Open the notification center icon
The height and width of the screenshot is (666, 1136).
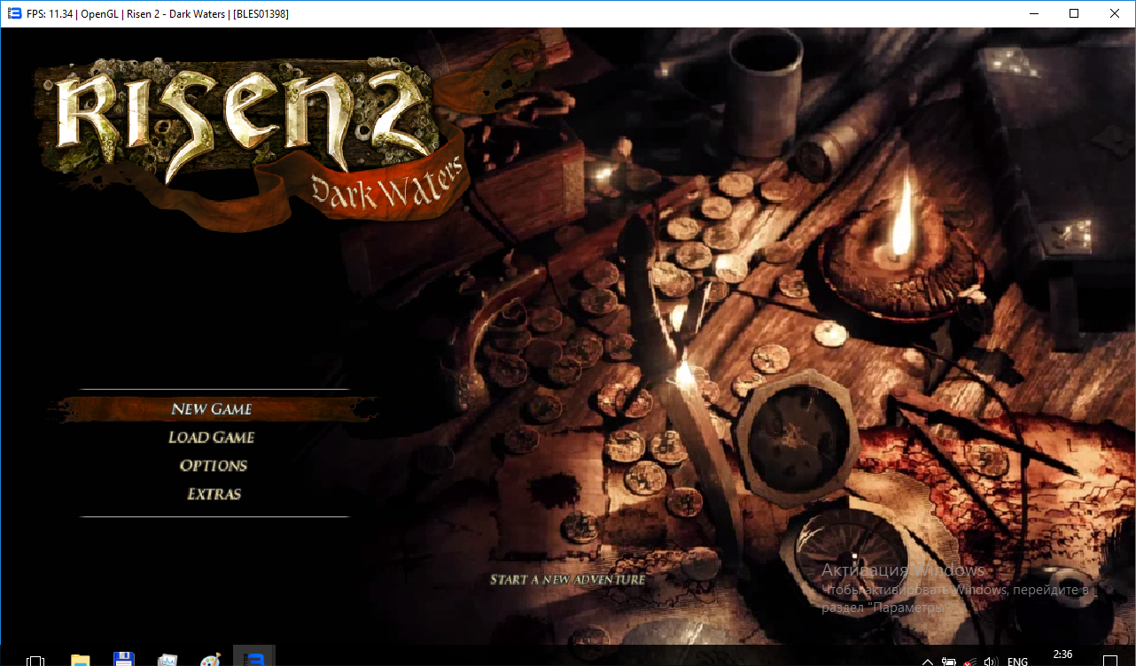(1111, 661)
